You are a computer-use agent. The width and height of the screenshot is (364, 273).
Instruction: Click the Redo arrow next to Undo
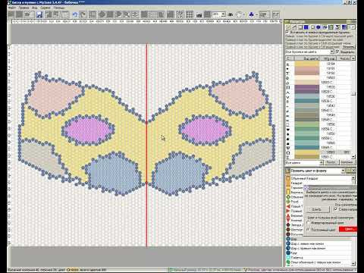click(83, 14)
